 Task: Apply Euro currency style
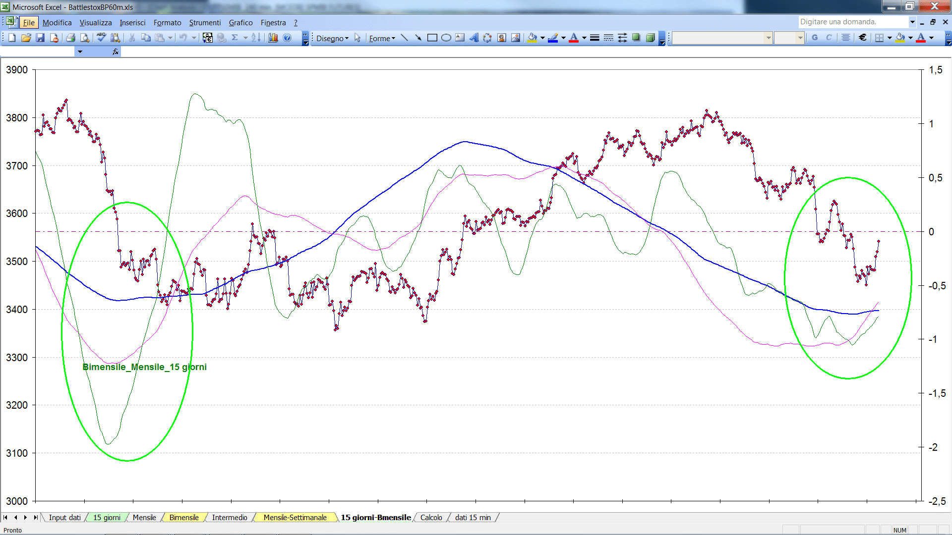point(863,38)
